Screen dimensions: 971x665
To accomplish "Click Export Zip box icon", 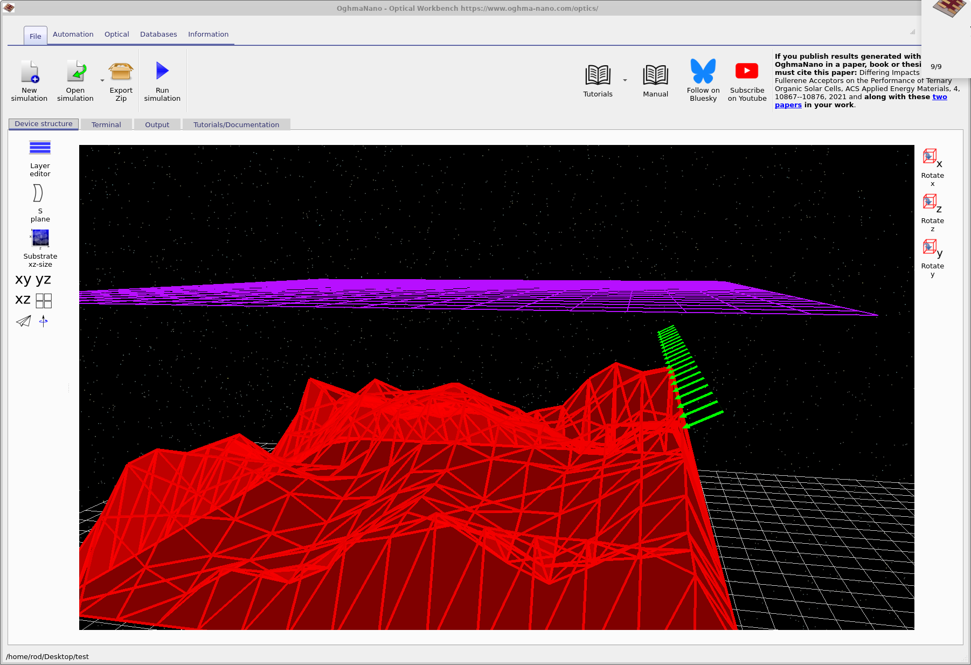I will pyautogui.click(x=121, y=72).
